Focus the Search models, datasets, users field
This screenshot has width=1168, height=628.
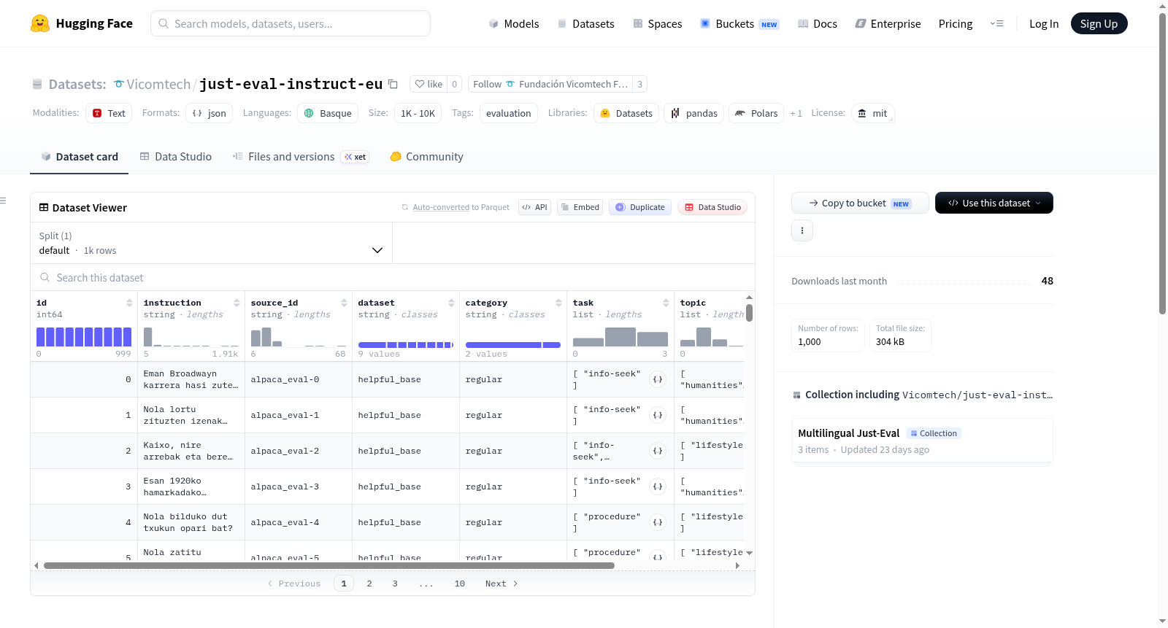tap(291, 23)
